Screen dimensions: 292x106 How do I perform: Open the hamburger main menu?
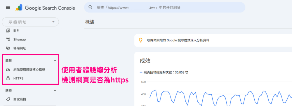point(8,8)
